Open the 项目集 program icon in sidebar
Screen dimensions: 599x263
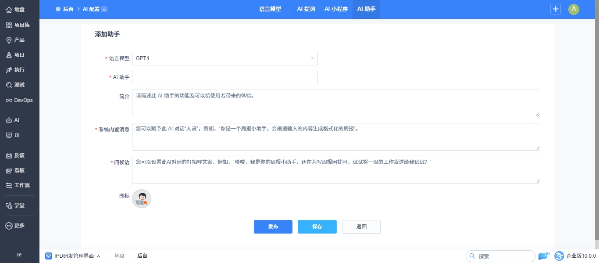[x=9, y=25]
